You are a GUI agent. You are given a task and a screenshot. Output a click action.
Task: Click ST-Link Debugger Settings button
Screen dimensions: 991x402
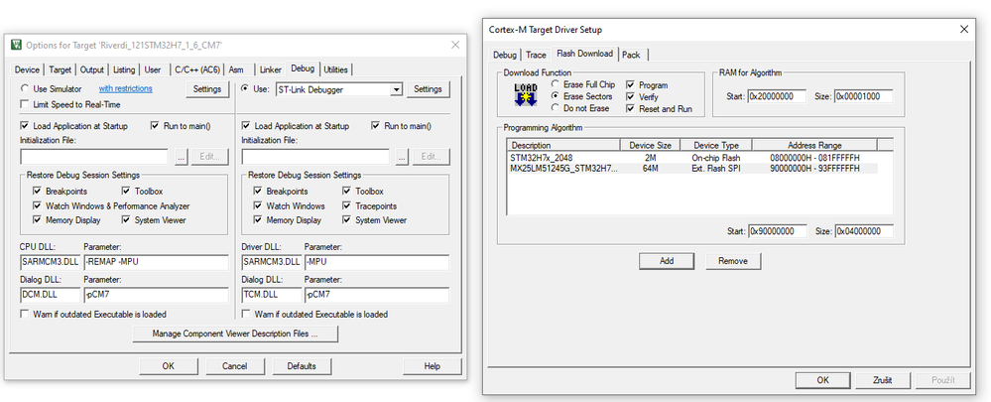(428, 89)
